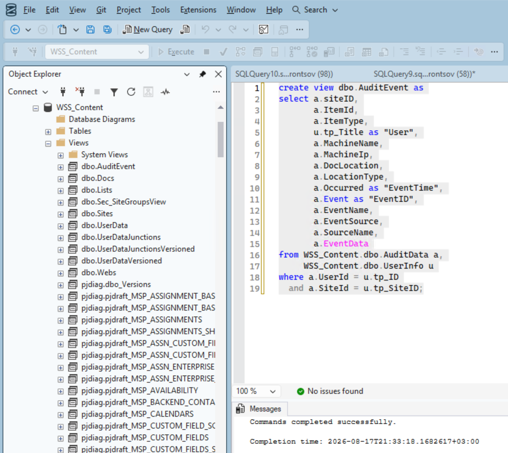
Task: Open the New Item dropdown arrow
Action: [76, 30]
